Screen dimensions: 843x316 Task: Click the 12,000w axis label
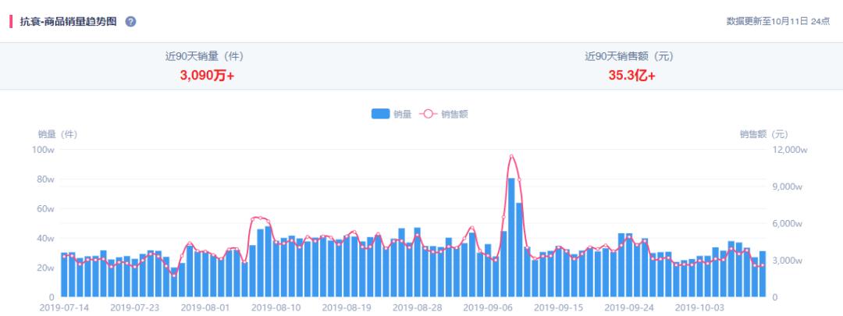tap(790, 150)
